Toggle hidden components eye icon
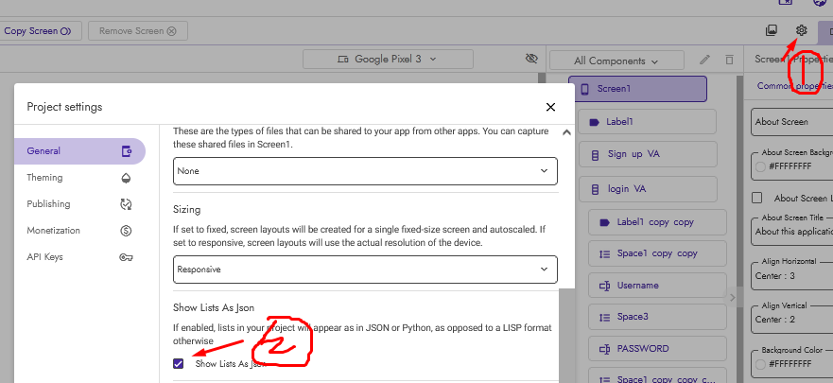Viewport: 833px width, 383px height. point(531,59)
